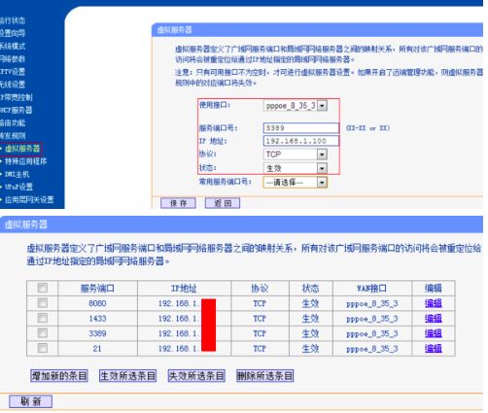Open the 状态 生效 dropdown
The height and width of the screenshot is (413, 488).
(296, 168)
